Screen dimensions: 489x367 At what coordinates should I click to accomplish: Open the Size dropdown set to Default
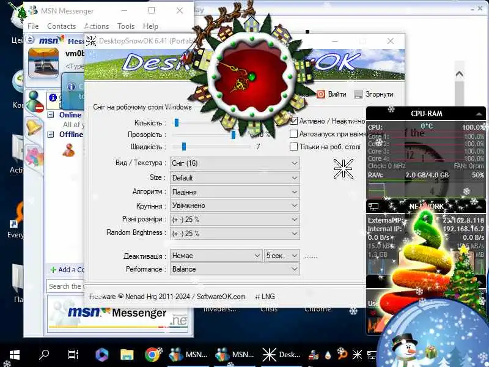pos(235,178)
